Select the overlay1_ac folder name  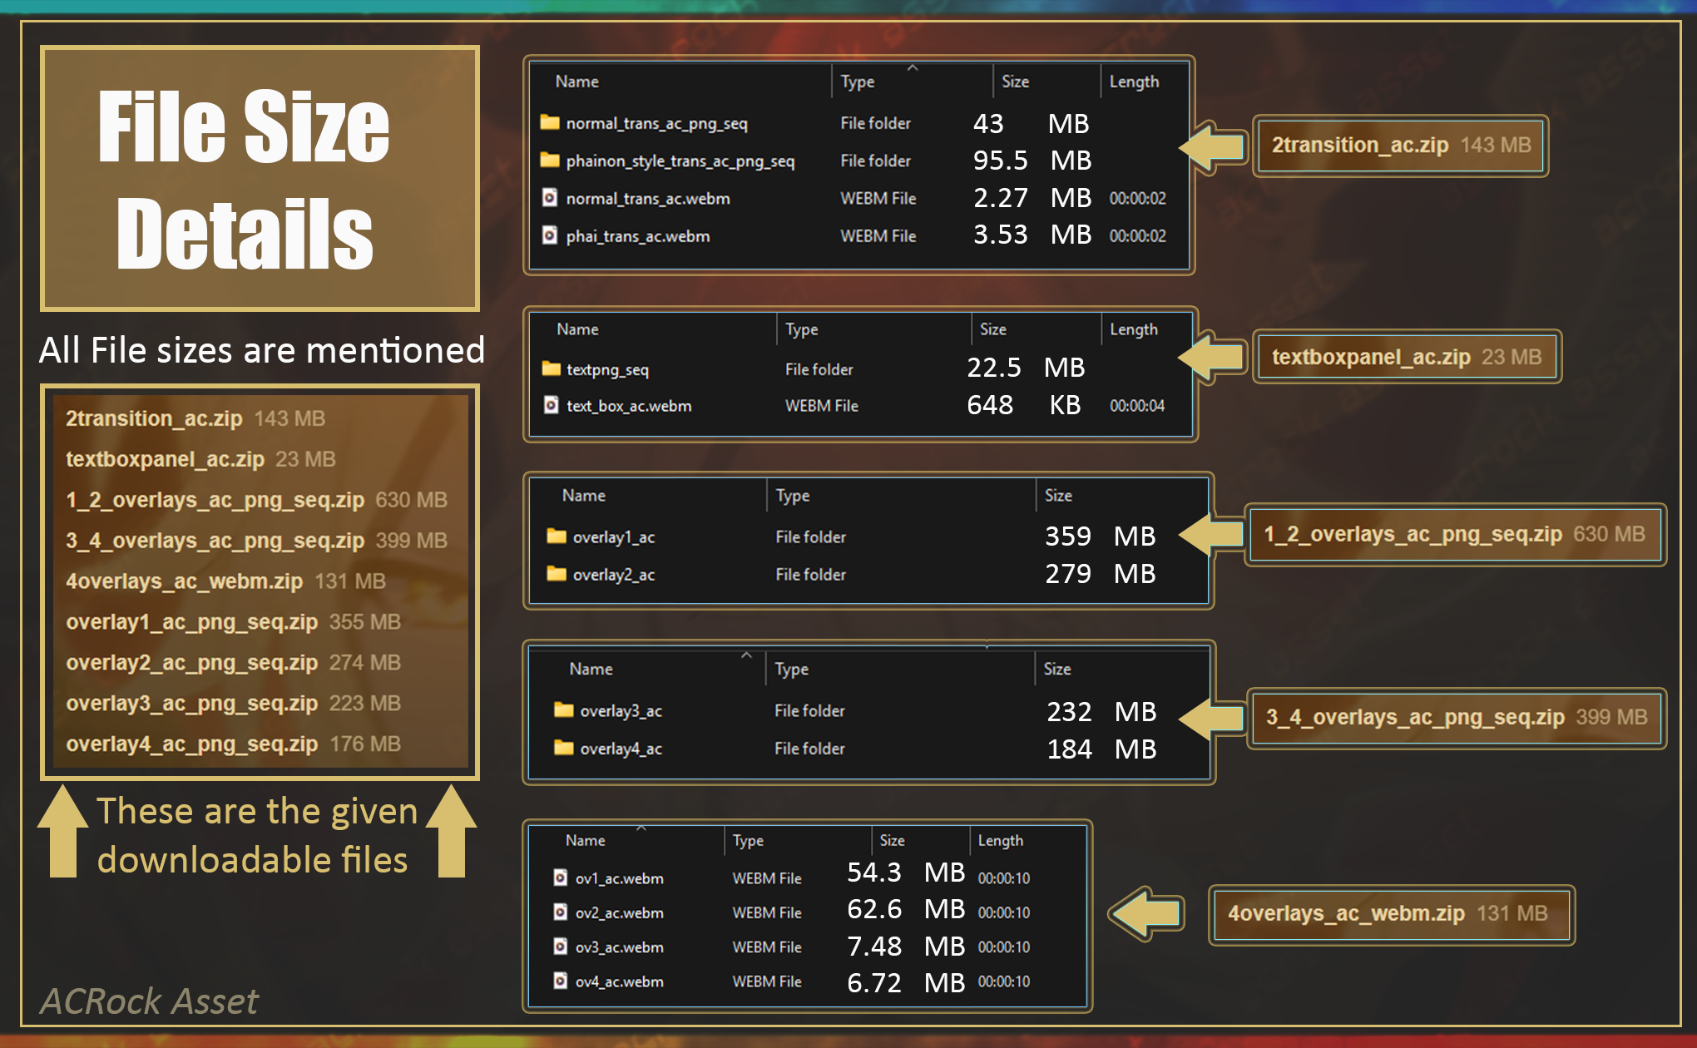pos(614,537)
